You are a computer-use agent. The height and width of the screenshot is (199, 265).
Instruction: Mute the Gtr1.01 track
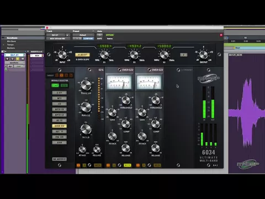click(23, 59)
